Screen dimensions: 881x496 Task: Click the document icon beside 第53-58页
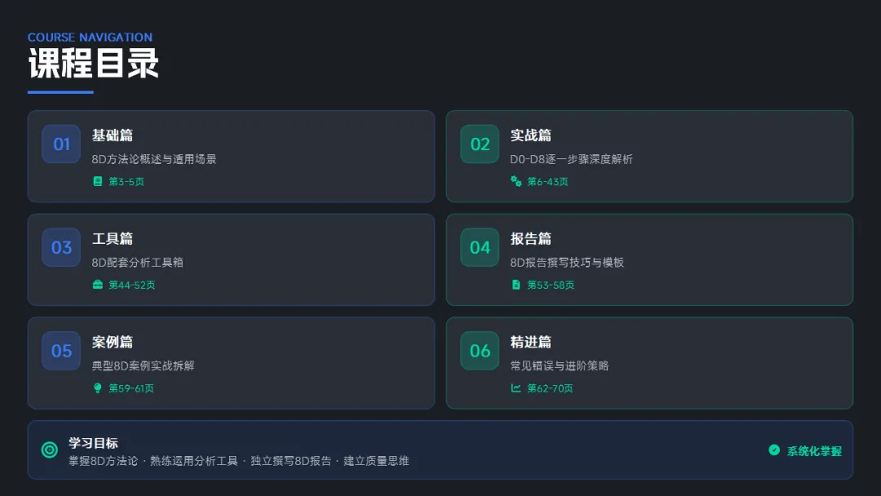[516, 285]
